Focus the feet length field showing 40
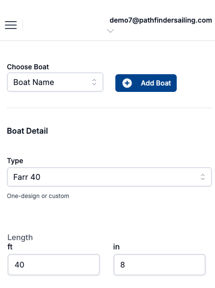 54,265
